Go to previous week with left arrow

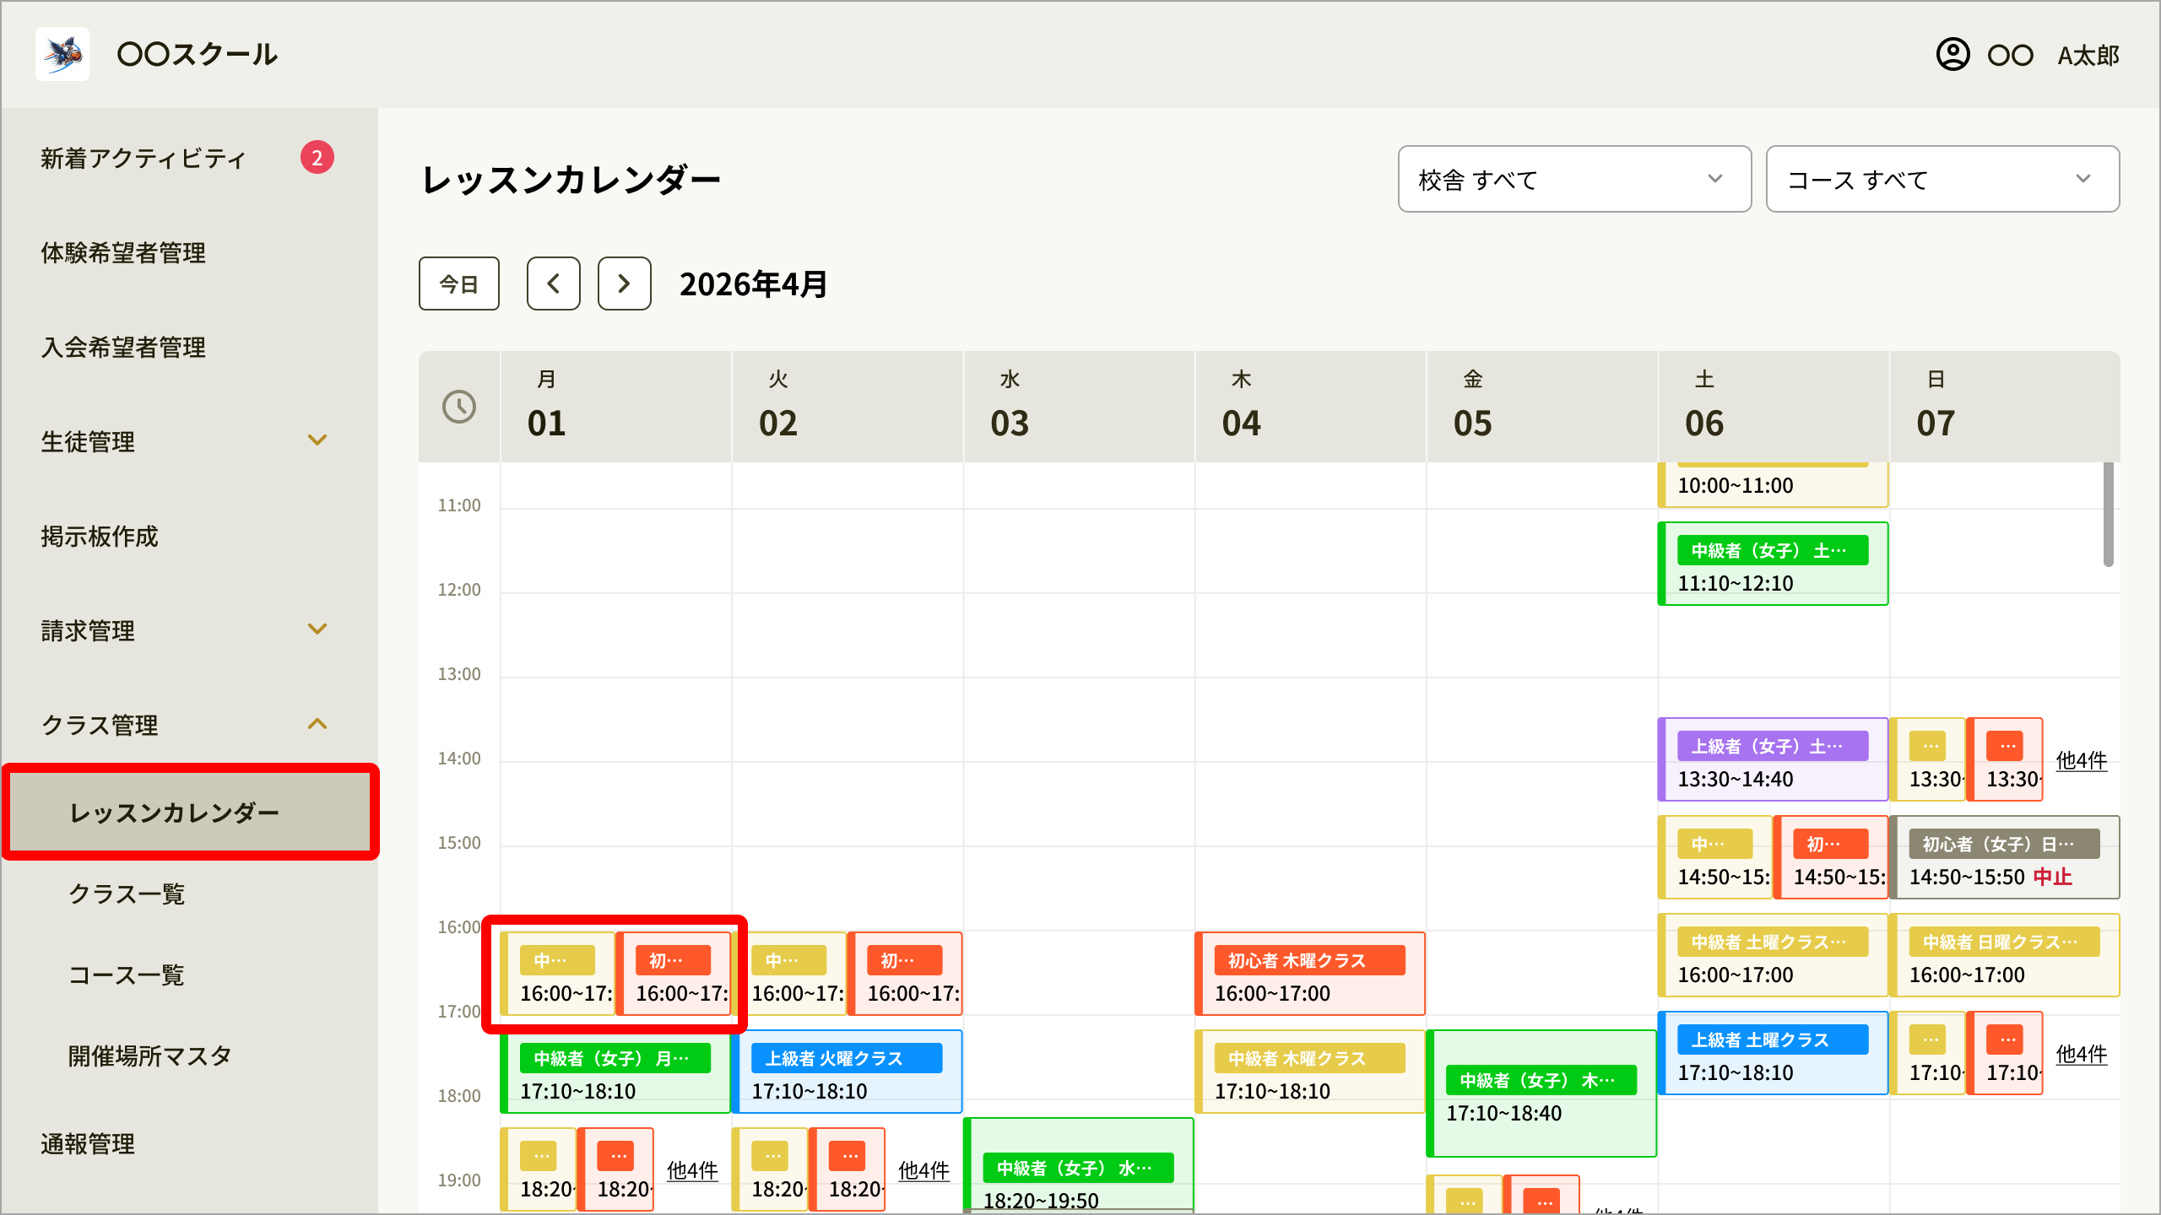click(554, 283)
